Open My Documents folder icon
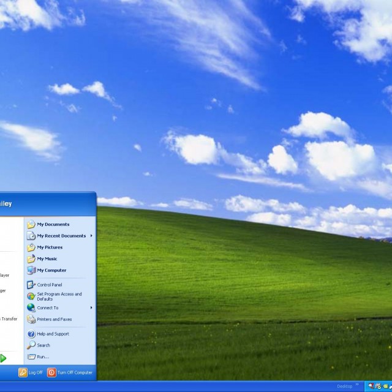Viewport: 392px width, 392px height. [x=31, y=224]
